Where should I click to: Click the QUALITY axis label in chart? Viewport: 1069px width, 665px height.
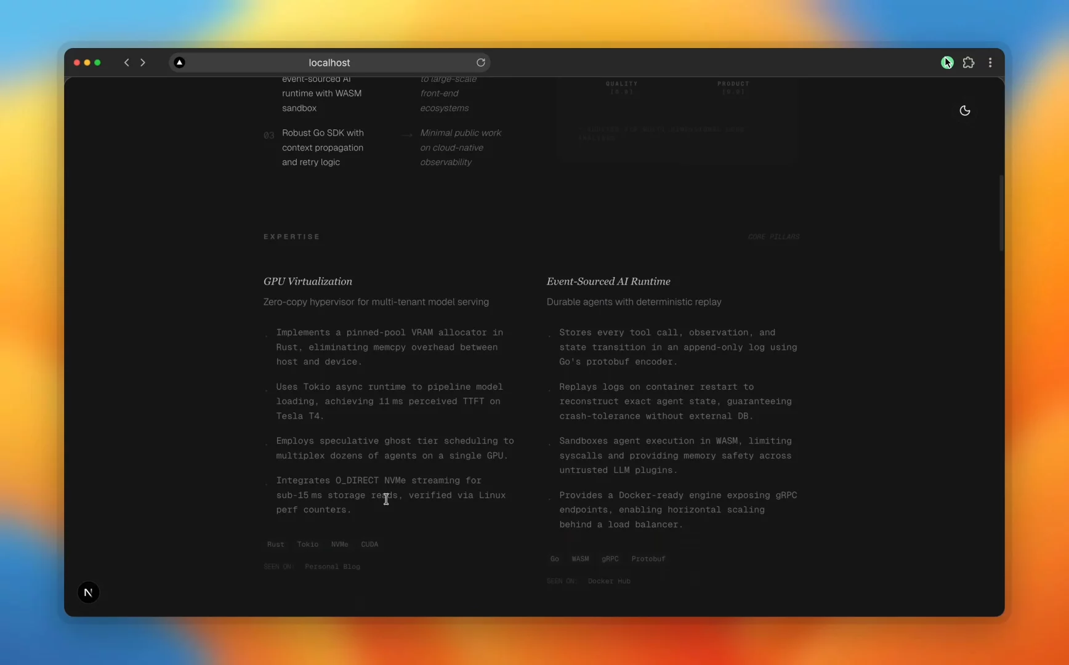[x=621, y=84]
